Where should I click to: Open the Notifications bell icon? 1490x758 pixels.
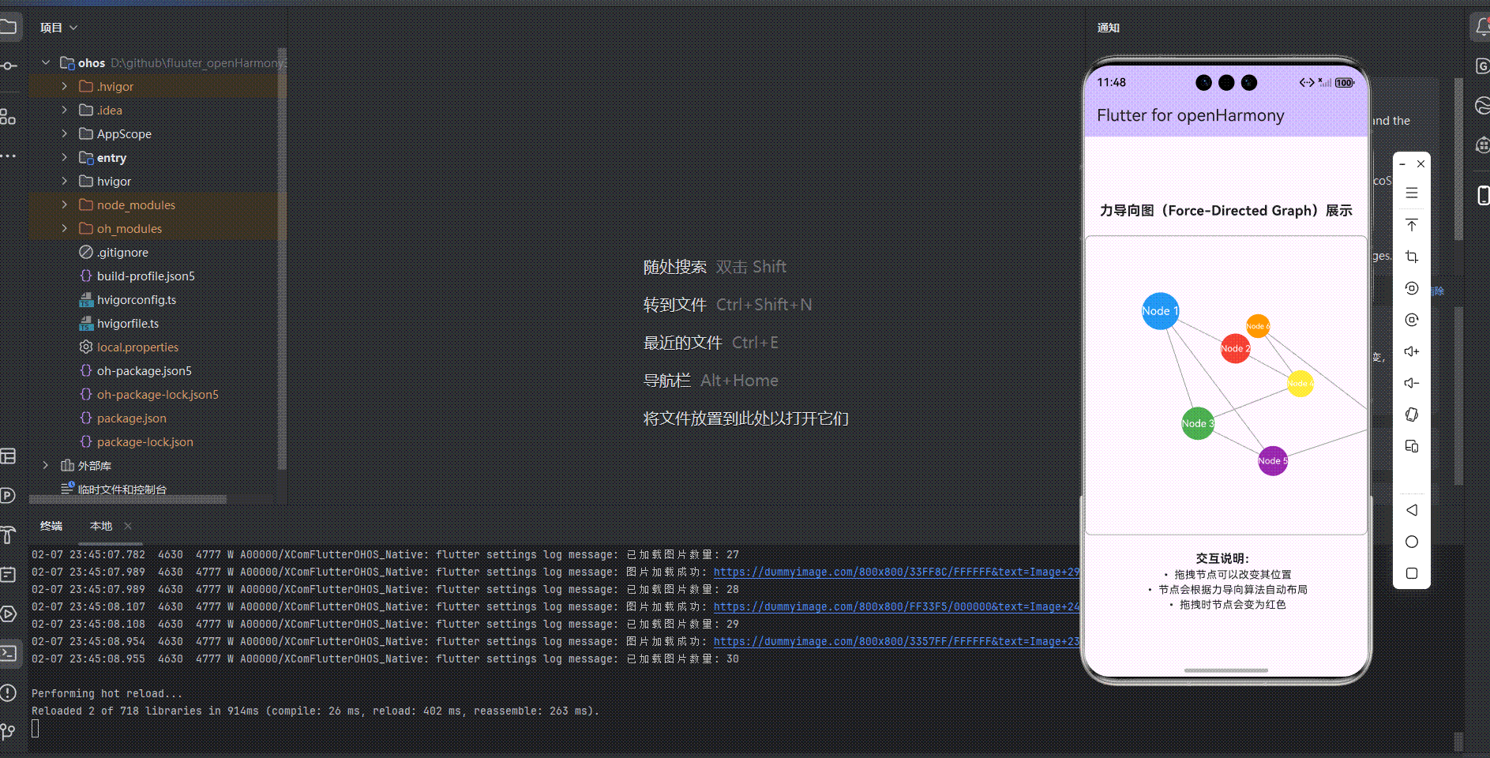click(x=1482, y=28)
